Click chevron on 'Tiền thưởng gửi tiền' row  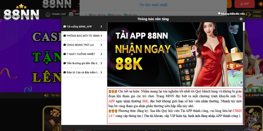[101, 63]
